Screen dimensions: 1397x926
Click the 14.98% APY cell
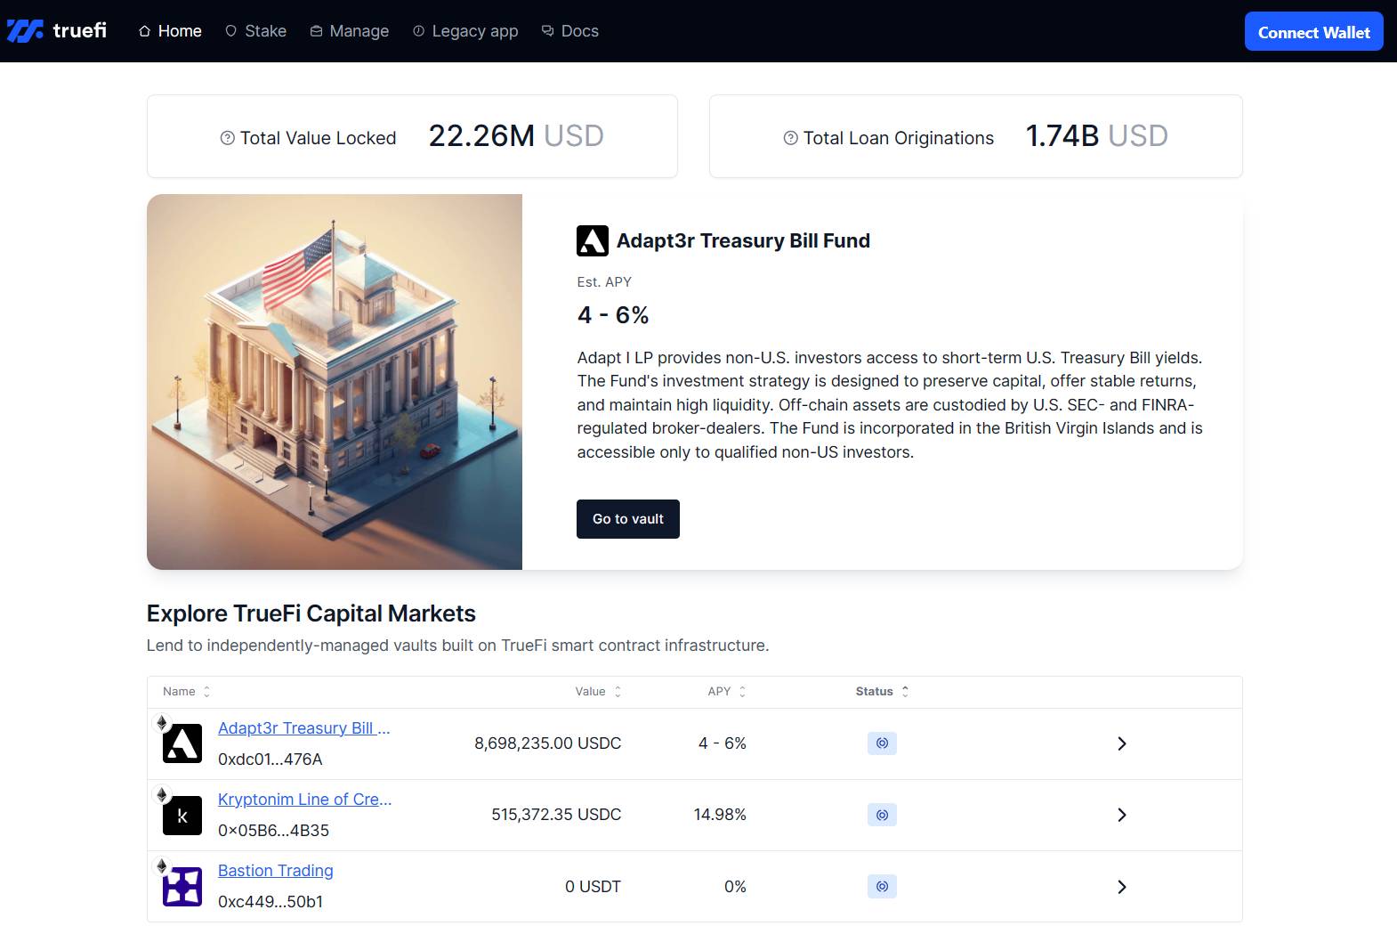(x=720, y=815)
